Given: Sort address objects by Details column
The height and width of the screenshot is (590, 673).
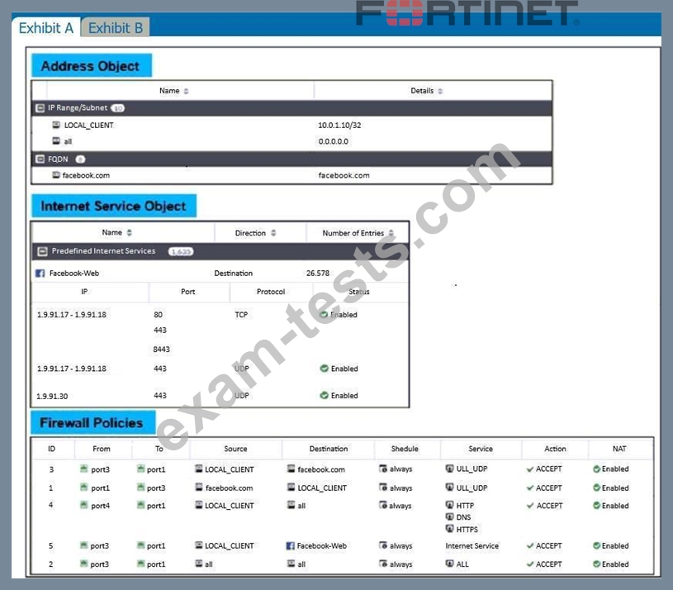Looking at the screenshot, I should (x=440, y=91).
